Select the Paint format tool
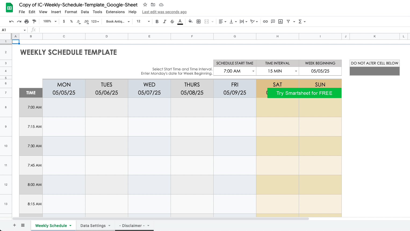The width and height of the screenshot is (410, 231). (x=34, y=21)
